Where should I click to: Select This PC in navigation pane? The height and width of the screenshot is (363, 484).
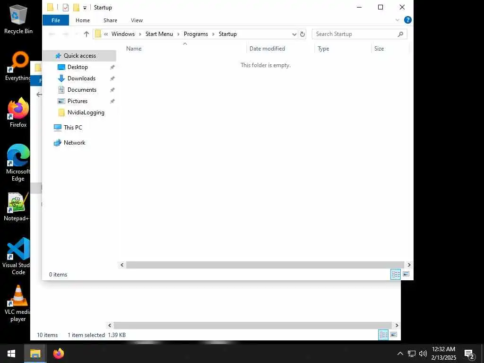73,128
